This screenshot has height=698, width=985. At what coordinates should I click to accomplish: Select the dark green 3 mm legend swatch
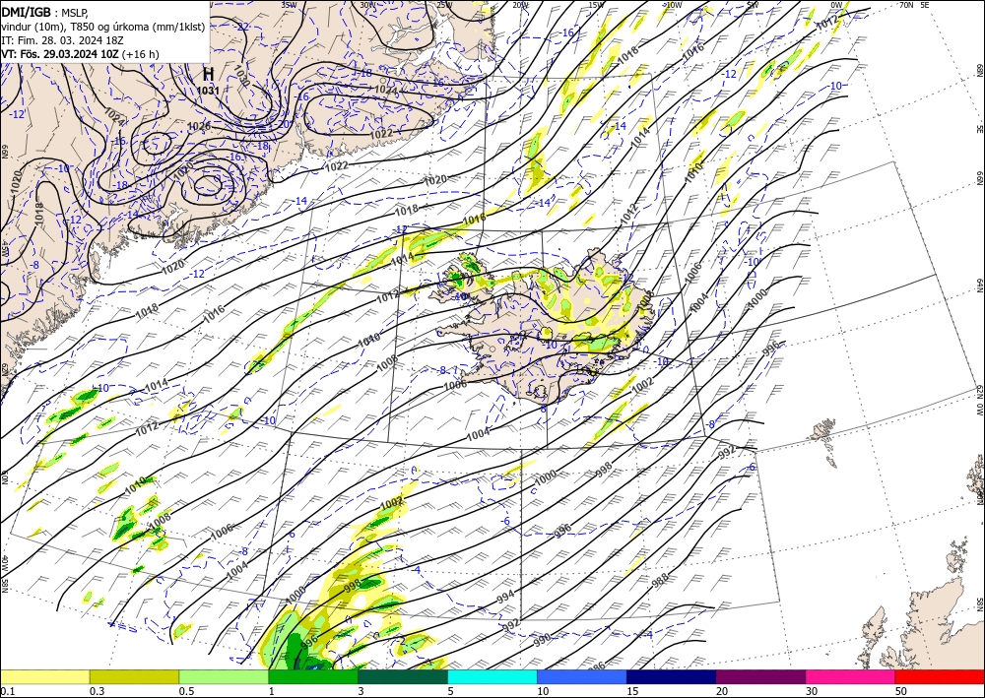[403, 676]
